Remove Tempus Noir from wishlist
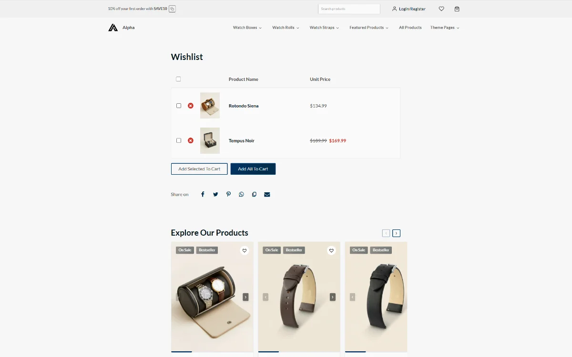Viewport: 572px width, 357px height. click(191, 140)
